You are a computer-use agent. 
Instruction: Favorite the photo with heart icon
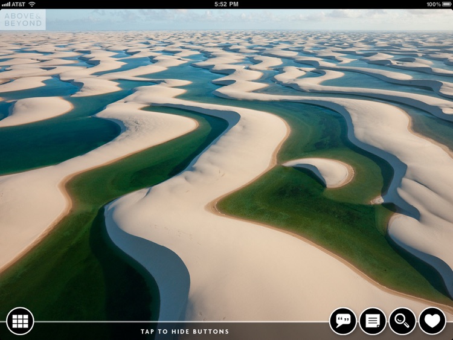432,321
